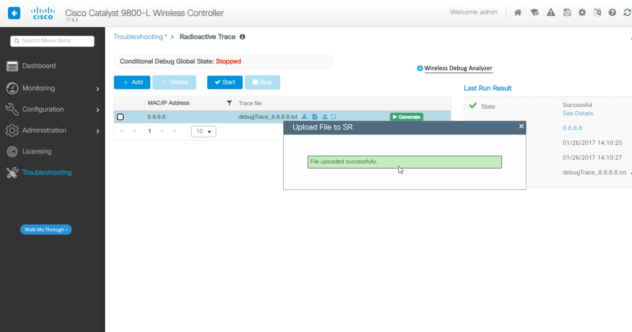Open the alerts warning triangle icon

[x=551, y=13]
